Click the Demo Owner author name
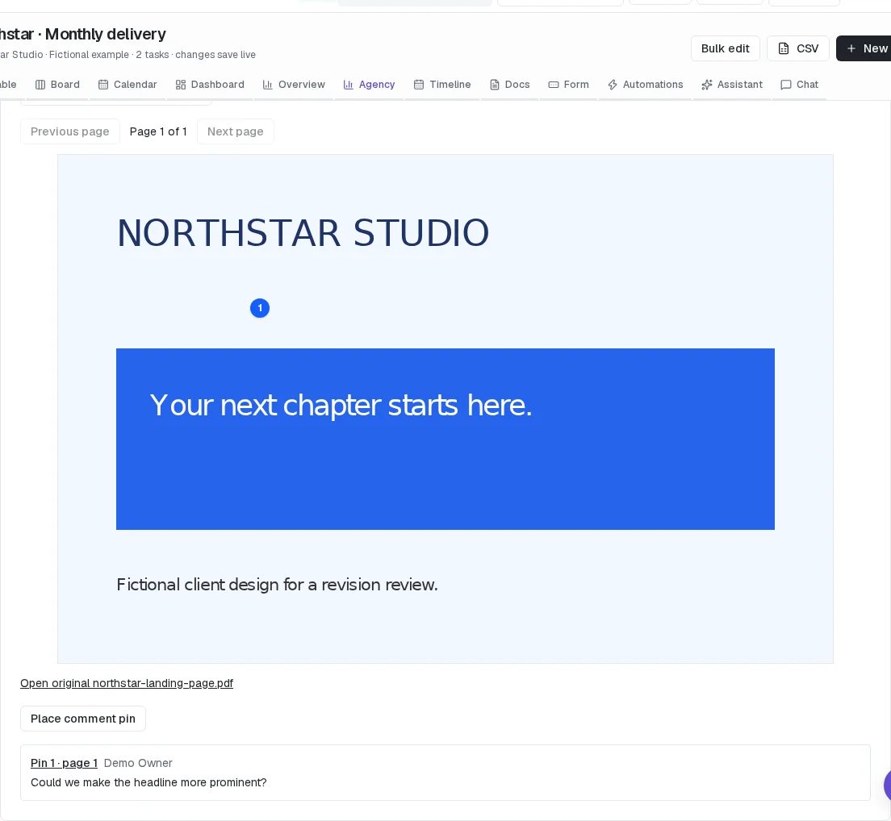This screenshot has height=821, width=891. click(138, 763)
